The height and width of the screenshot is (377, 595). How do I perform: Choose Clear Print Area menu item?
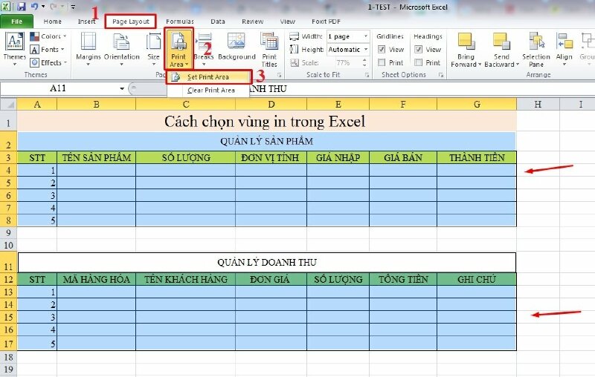pyautogui.click(x=208, y=91)
